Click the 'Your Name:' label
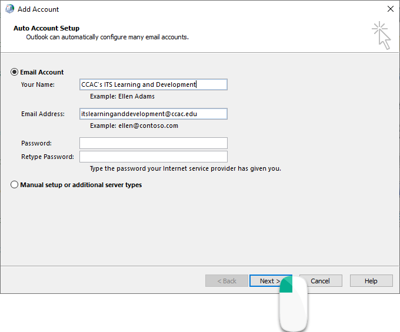400x332 pixels. (38, 84)
